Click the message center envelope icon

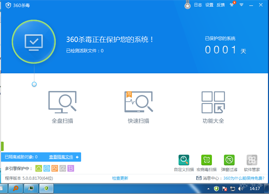[x=199, y=178]
